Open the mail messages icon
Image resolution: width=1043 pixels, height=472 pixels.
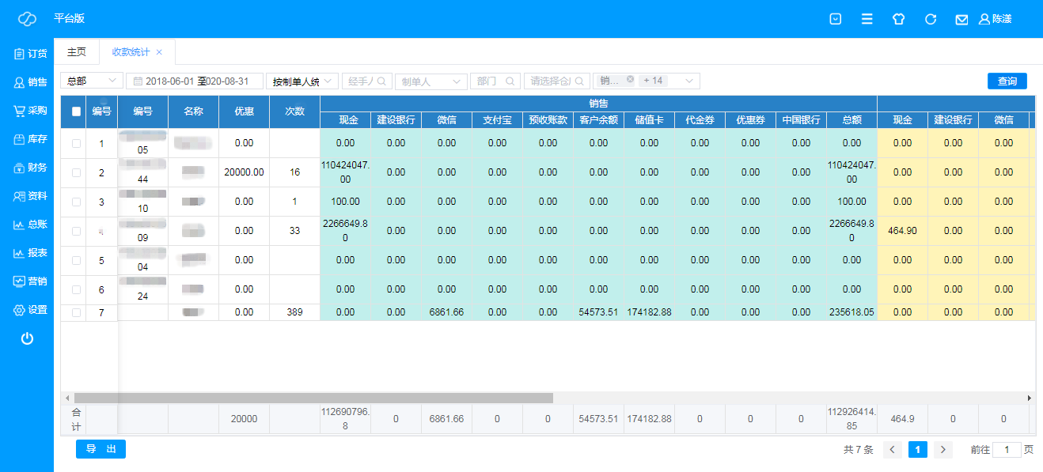961,19
